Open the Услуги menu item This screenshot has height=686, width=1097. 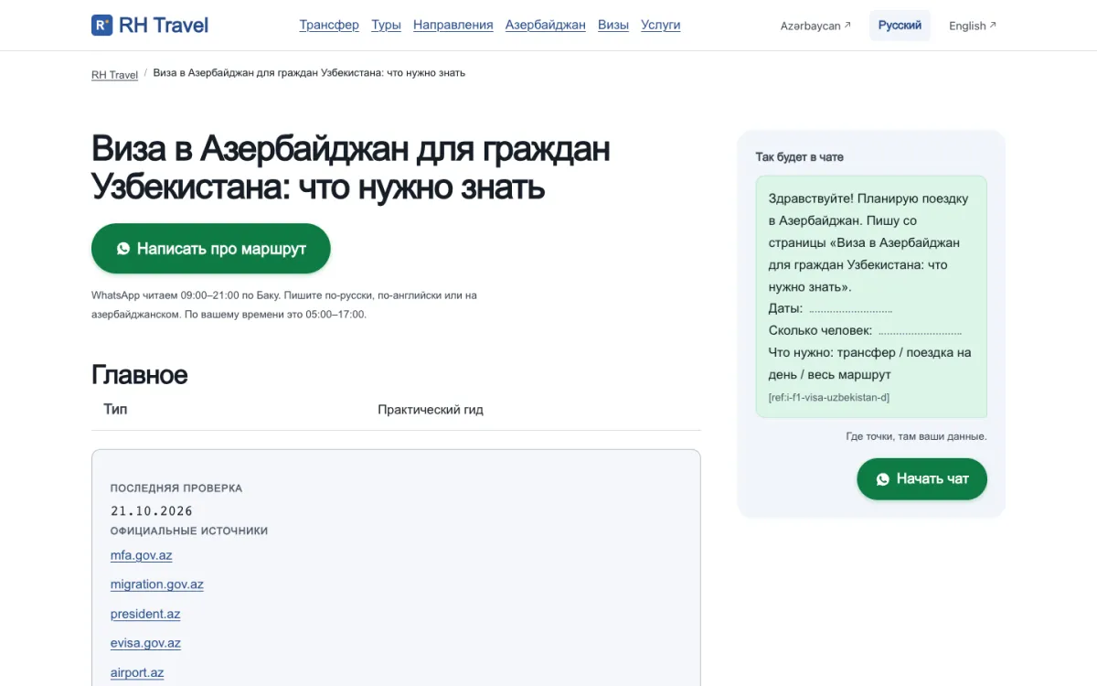pyautogui.click(x=661, y=25)
